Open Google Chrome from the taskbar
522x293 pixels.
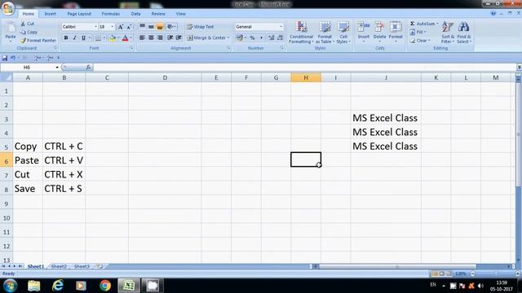point(105,286)
